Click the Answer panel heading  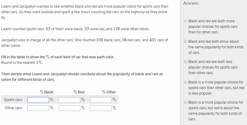[x=191, y=3]
